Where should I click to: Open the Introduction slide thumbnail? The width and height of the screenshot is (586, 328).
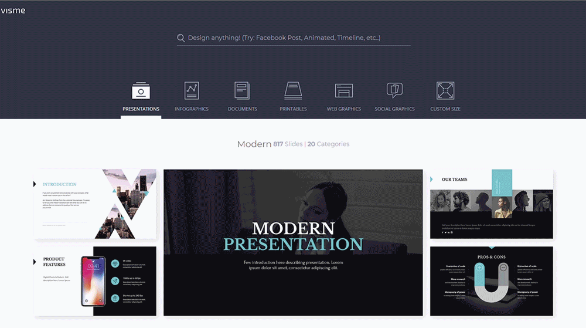[x=95, y=204]
